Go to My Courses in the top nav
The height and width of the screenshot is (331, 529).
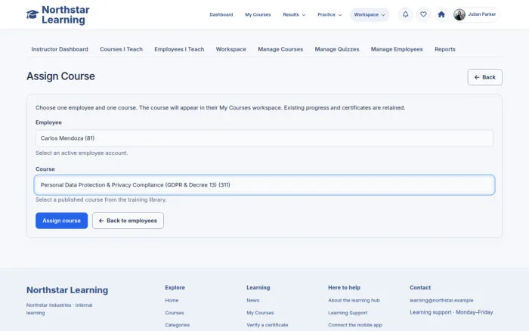pos(258,14)
